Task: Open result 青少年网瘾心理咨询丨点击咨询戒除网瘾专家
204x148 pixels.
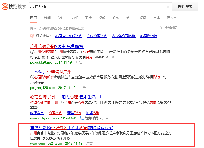Action: [72, 128]
